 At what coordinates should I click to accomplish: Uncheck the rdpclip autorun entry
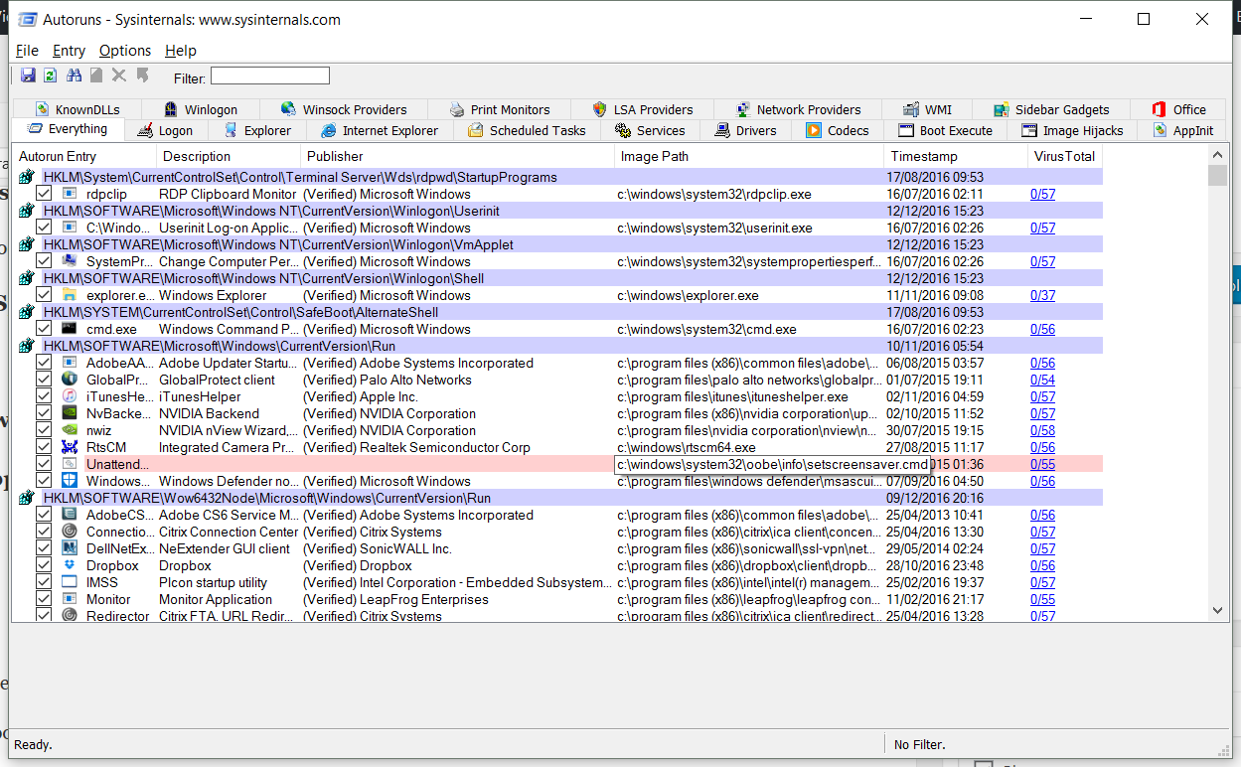44,194
